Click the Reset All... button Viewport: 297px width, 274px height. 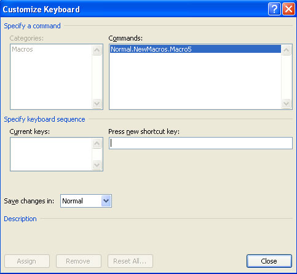[x=130, y=261]
